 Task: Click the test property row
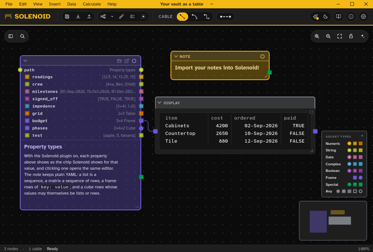[x=81, y=135]
